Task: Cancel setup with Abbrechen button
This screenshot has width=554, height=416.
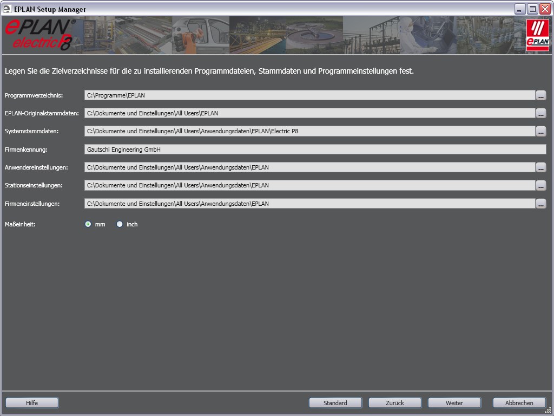Action: 519,402
